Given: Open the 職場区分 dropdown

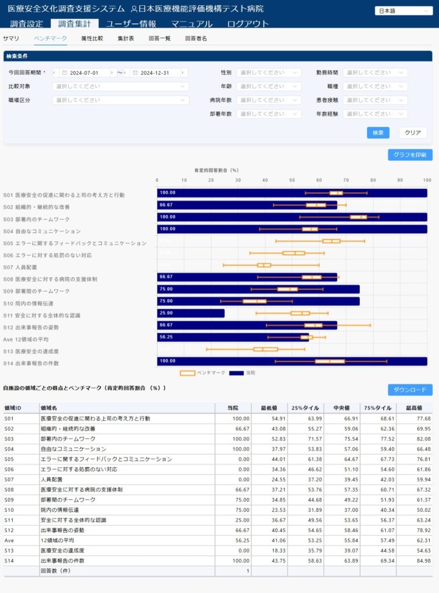Looking at the screenshot, I should point(120,100).
